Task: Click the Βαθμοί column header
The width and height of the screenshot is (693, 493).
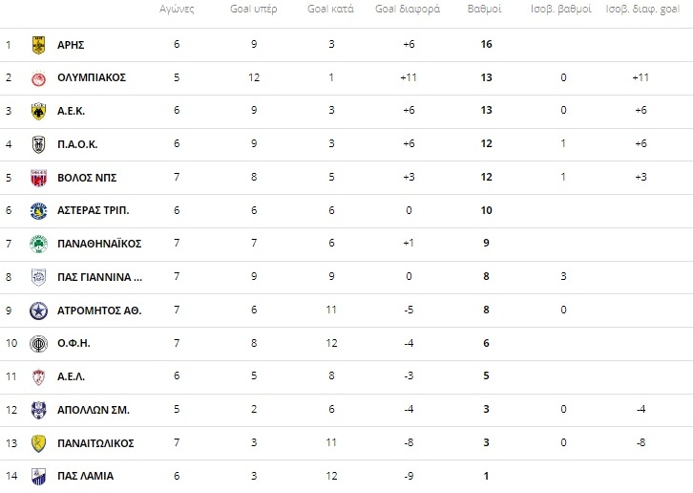Action: coord(484,10)
